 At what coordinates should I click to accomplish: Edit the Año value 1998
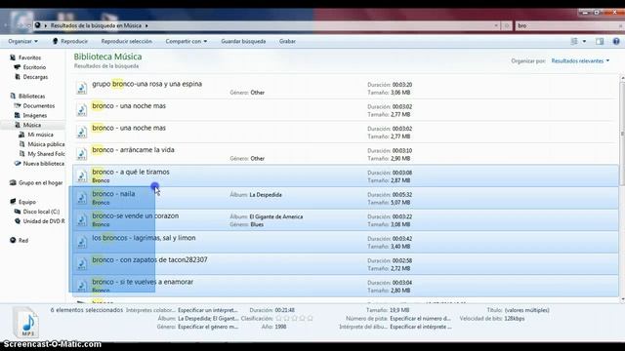coord(280,327)
